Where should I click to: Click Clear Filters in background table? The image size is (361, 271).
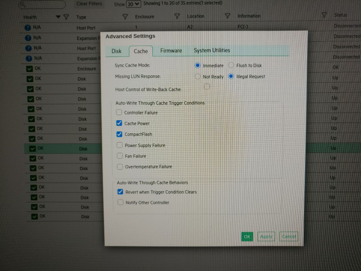click(89, 4)
